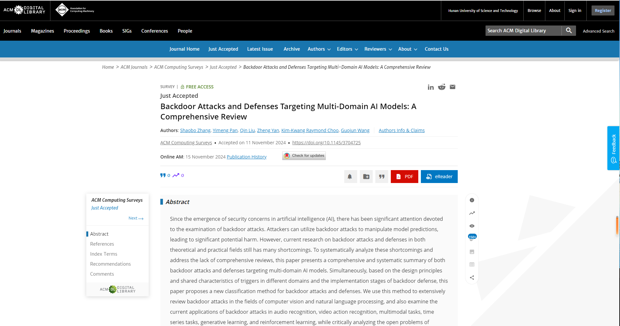Share the article on Reddit
Viewport: 620px width, 326px height.
click(442, 87)
